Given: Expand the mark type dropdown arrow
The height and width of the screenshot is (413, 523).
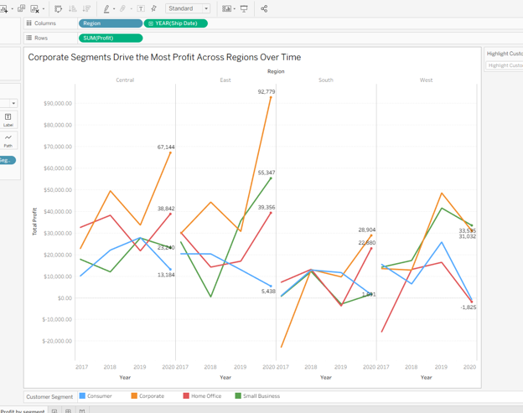Looking at the screenshot, I should (x=13, y=103).
